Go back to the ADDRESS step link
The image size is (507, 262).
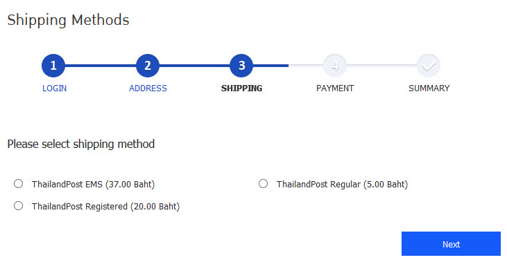click(x=148, y=88)
